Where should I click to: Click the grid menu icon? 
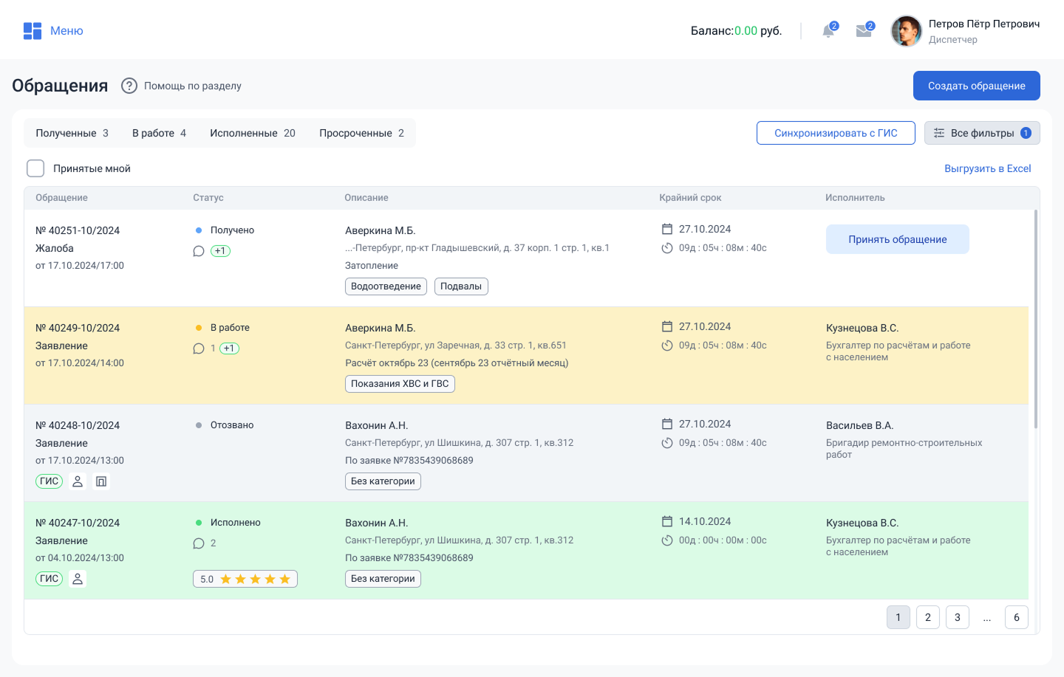(33, 31)
